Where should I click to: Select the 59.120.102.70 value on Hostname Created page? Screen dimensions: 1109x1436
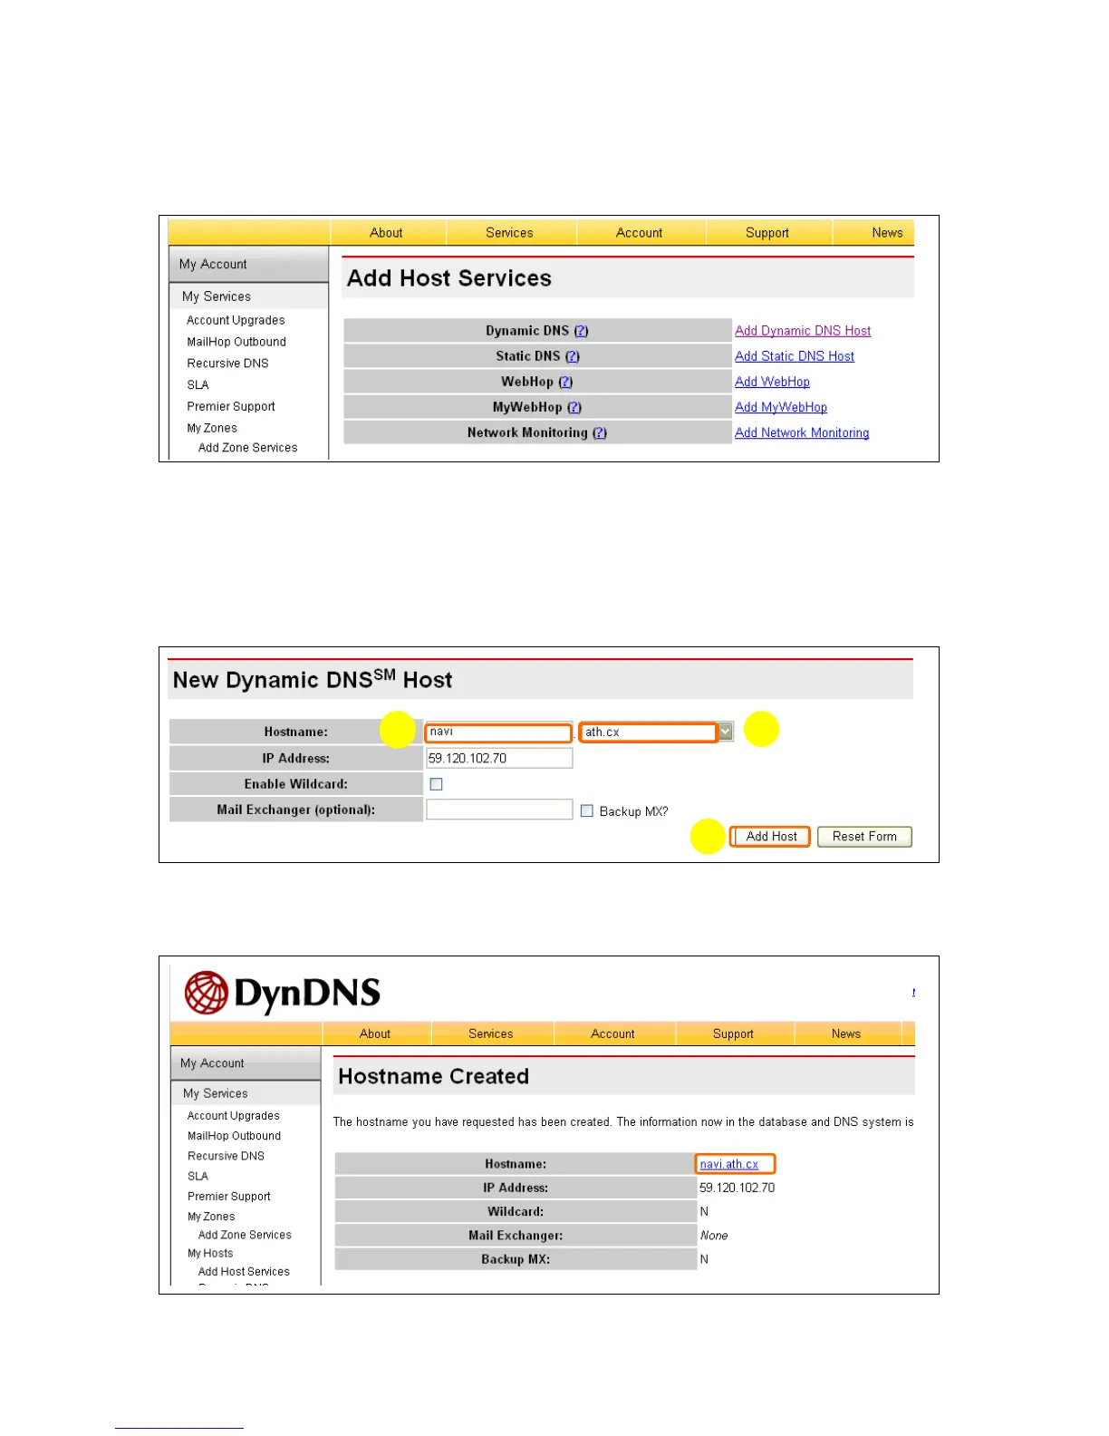pos(737,1188)
